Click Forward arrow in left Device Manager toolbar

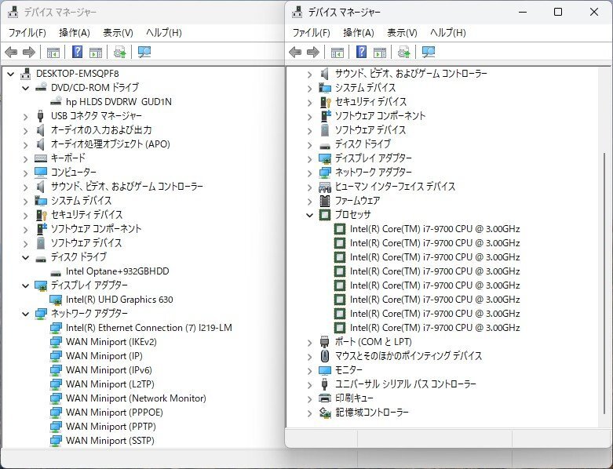29,52
